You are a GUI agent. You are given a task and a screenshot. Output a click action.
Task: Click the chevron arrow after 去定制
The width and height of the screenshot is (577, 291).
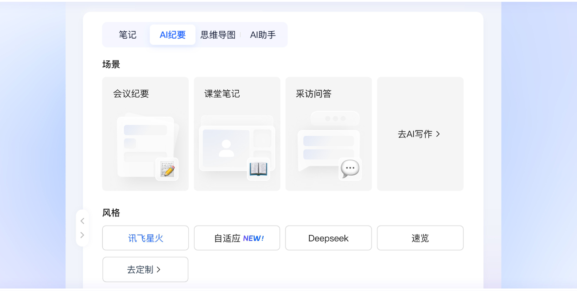coord(159,270)
